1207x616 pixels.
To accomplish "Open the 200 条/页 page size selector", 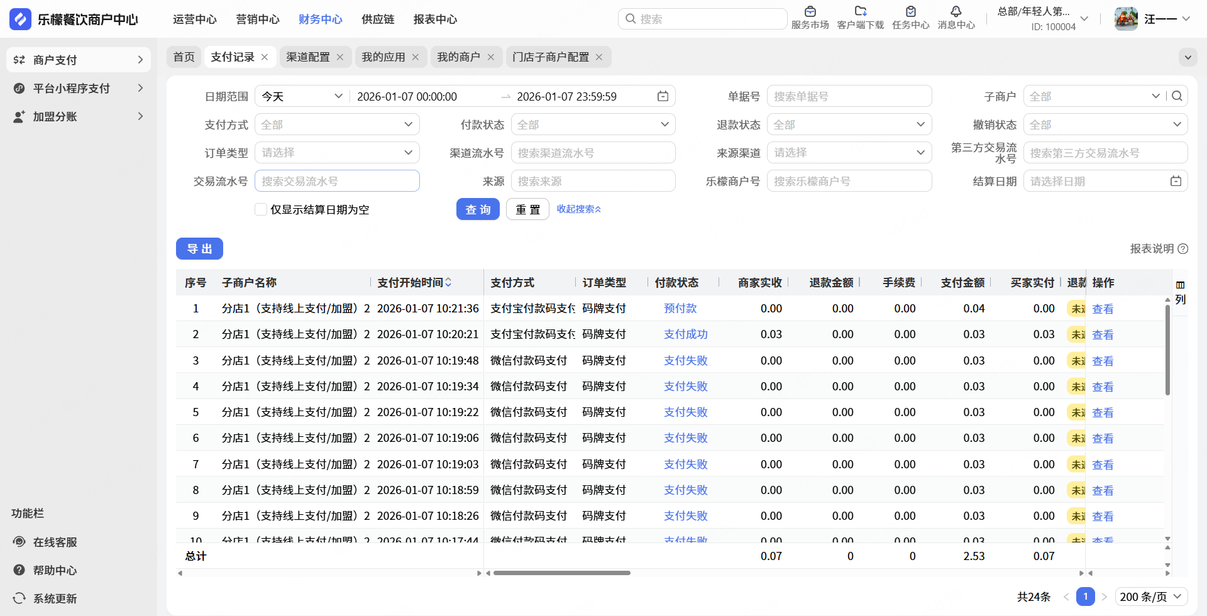I will click(x=1151, y=597).
